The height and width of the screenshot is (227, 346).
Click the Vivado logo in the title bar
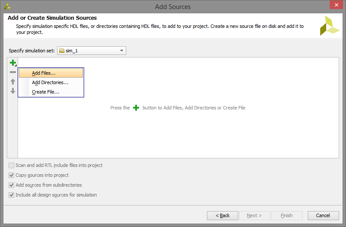[7, 6]
